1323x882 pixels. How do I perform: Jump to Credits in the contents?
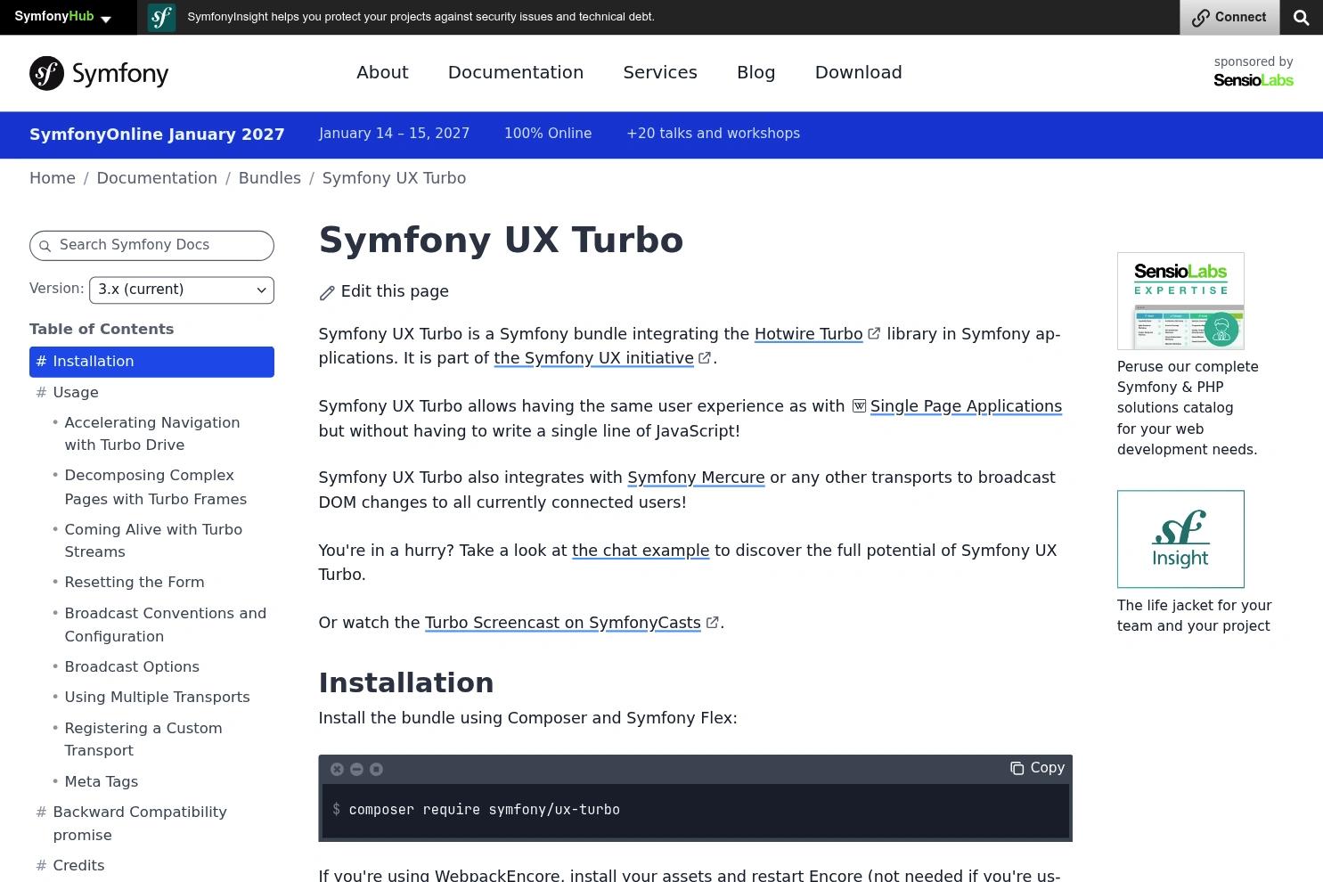(78, 866)
